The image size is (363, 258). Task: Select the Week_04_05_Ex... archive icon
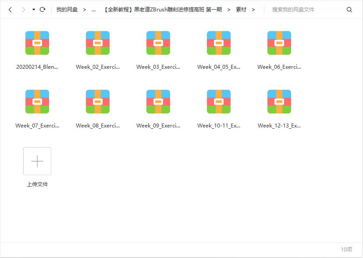(219, 43)
